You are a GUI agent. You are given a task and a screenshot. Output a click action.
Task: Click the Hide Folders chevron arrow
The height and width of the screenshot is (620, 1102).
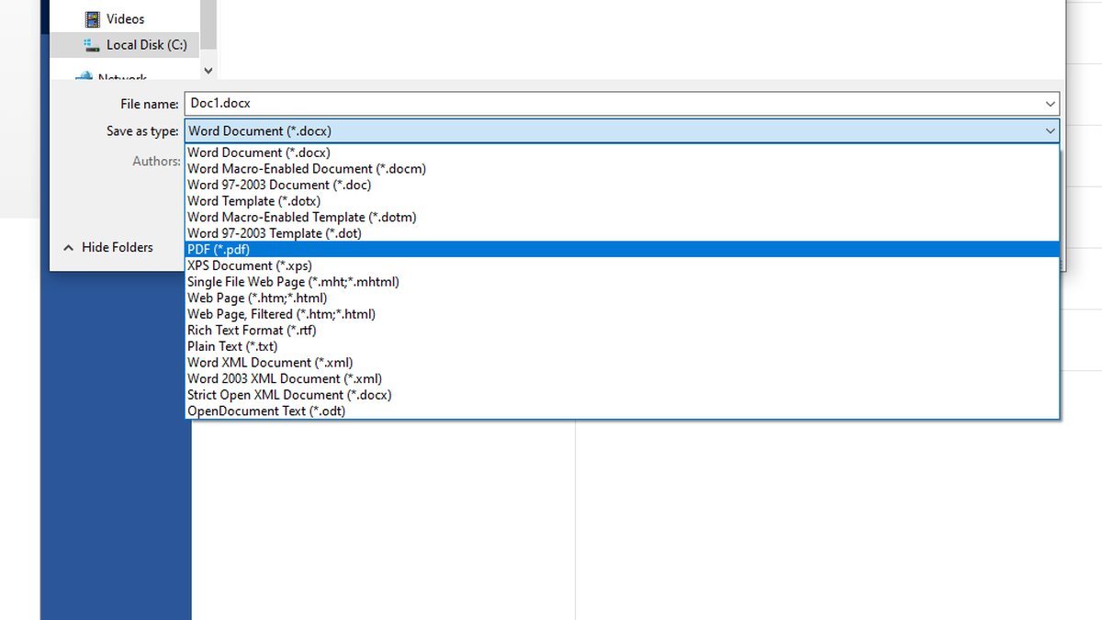click(67, 247)
